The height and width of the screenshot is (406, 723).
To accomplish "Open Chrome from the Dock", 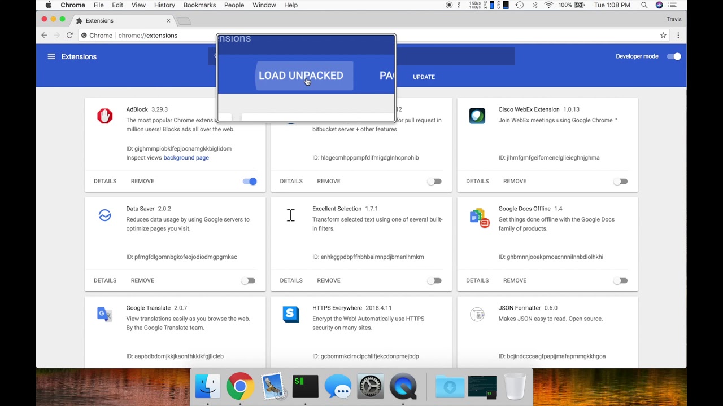I will [240, 387].
